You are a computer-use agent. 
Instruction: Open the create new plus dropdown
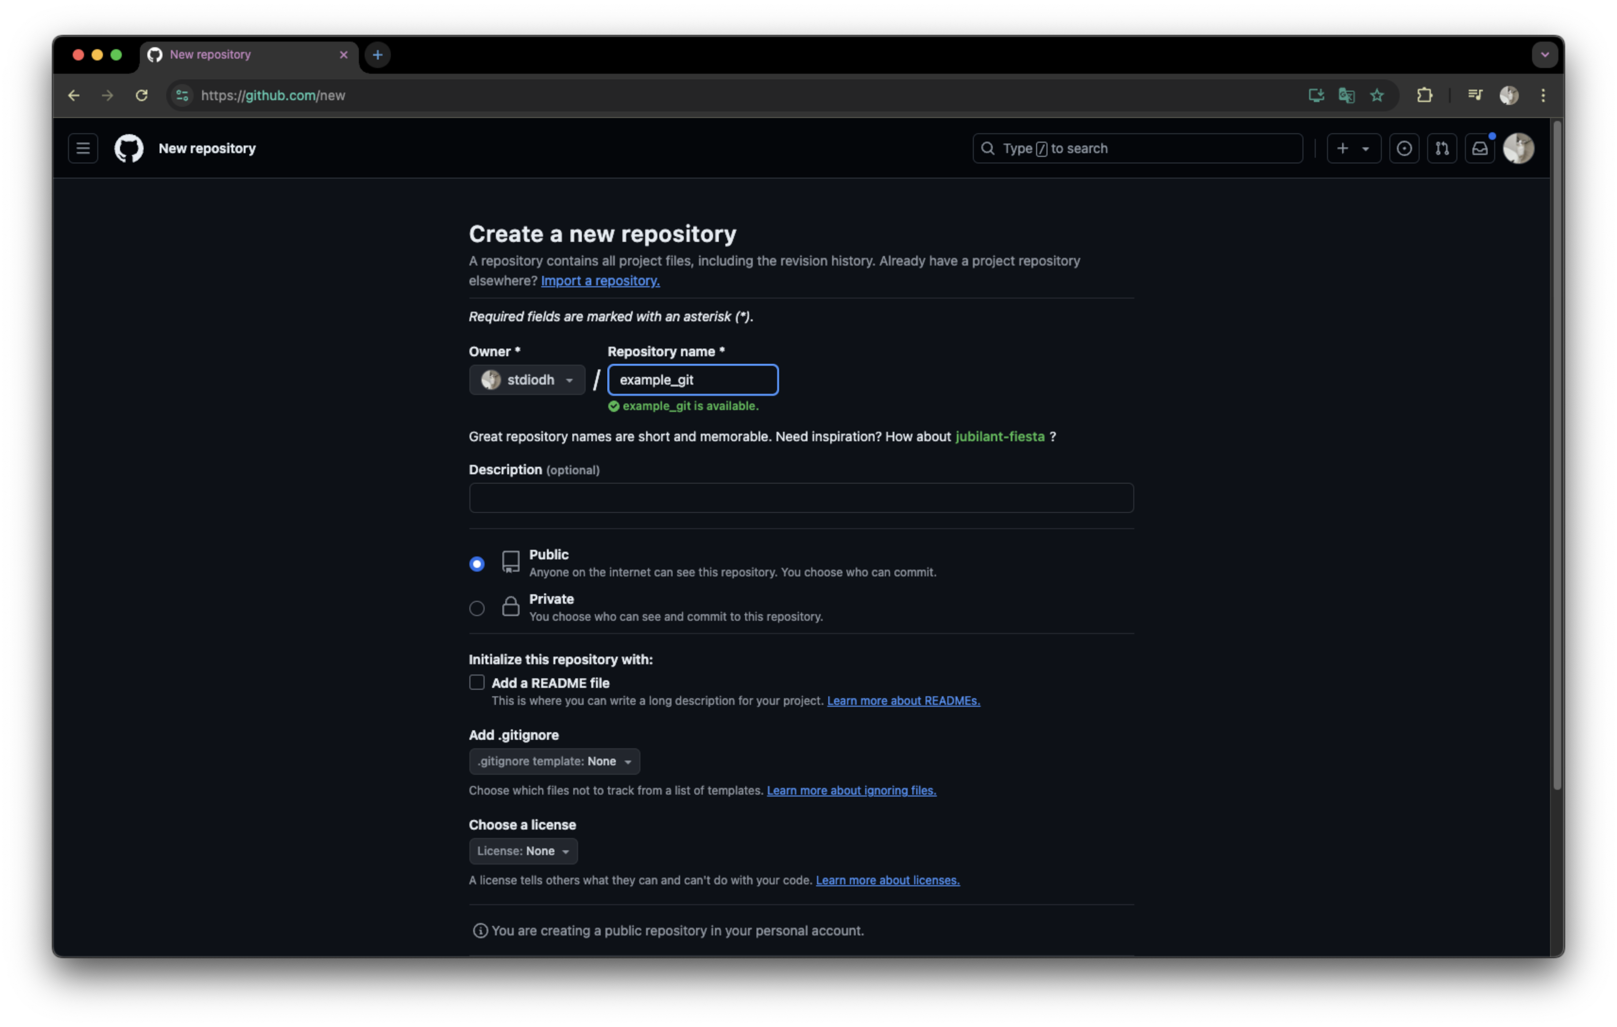[x=1353, y=148]
